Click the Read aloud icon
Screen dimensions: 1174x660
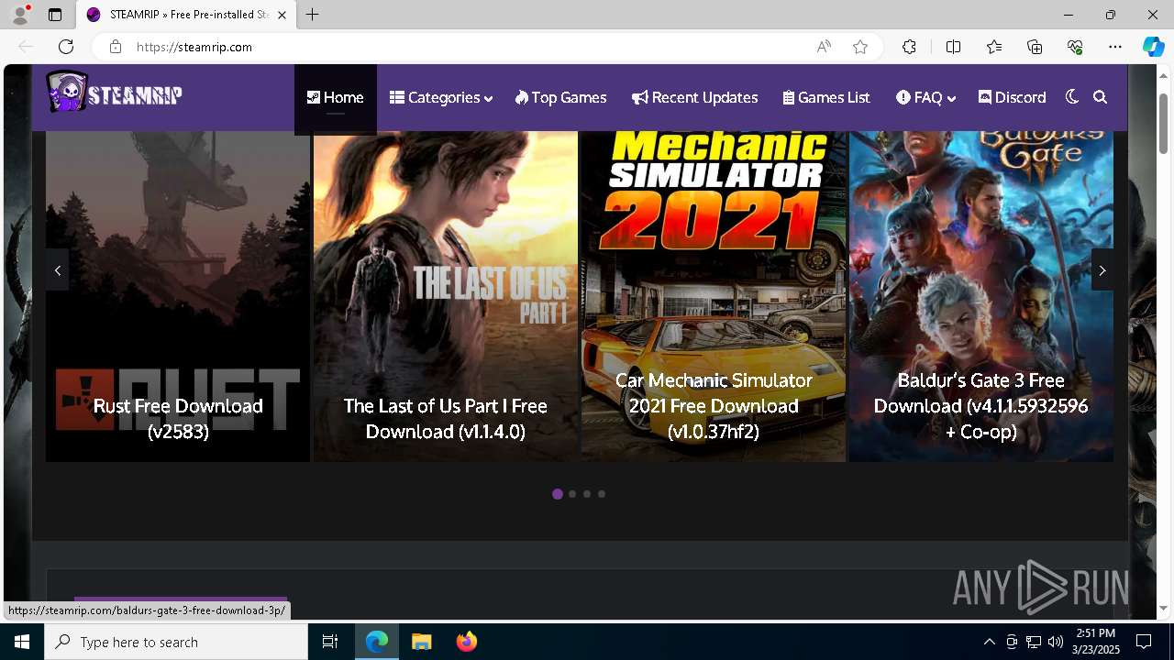pyautogui.click(x=824, y=47)
